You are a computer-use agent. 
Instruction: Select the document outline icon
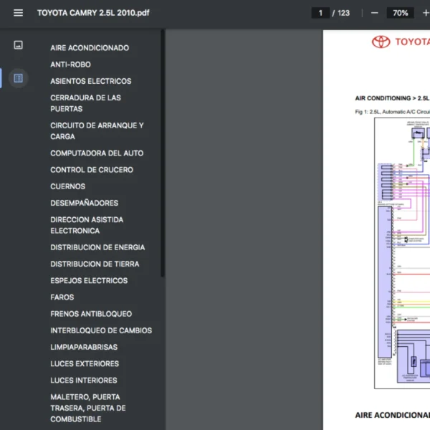tap(19, 78)
